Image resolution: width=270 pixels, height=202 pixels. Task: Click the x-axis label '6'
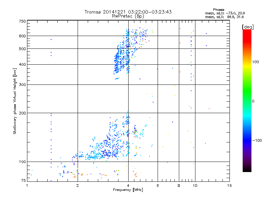[x=158, y=186]
